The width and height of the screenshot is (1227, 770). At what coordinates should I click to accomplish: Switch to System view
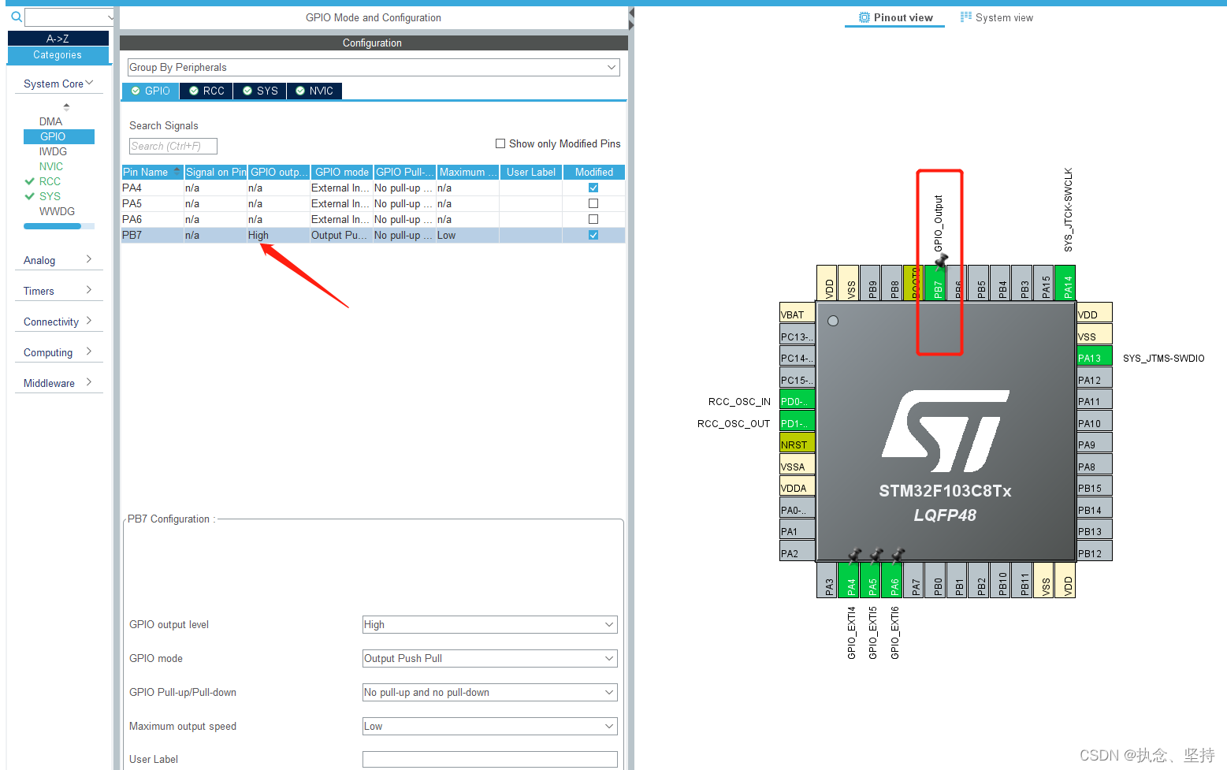click(997, 17)
